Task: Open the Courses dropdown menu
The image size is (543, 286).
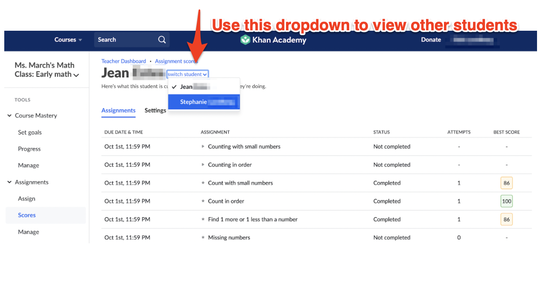Action: point(68,40)
